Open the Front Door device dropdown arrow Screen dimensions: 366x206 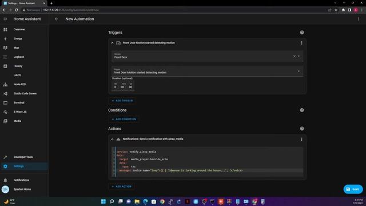299,56
